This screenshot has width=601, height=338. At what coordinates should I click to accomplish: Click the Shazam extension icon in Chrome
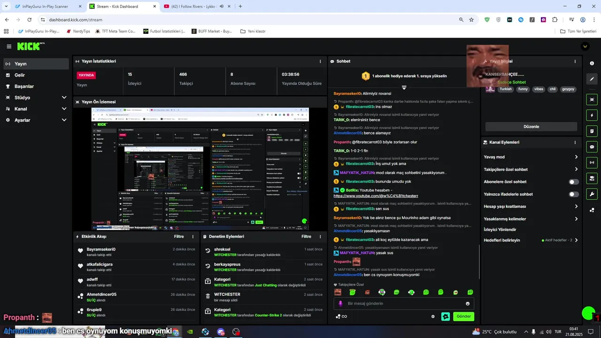521,20
